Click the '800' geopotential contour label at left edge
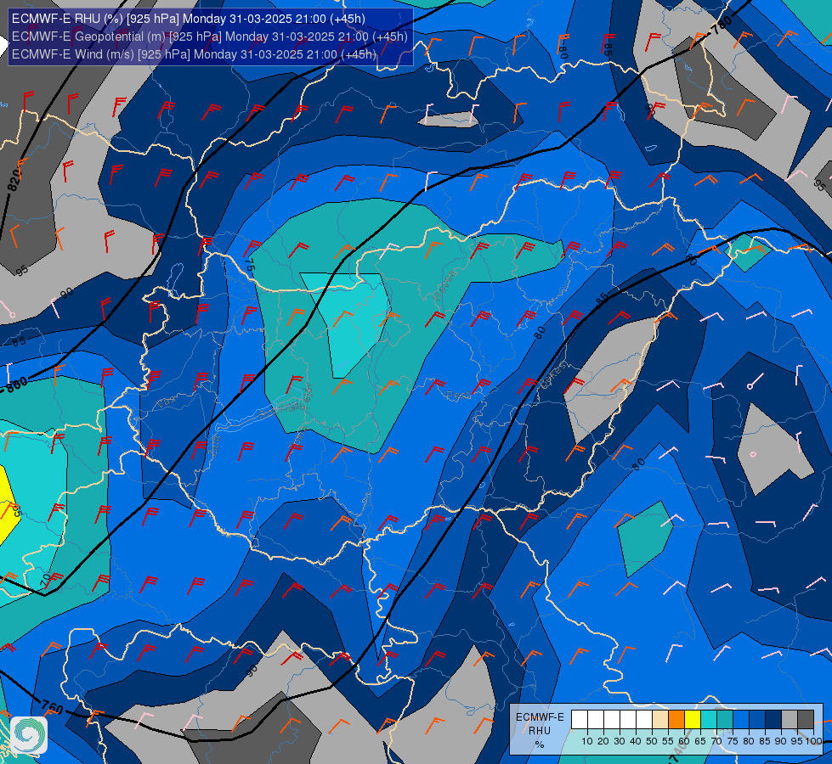This screenshot has height=764, width=832. 16,386
